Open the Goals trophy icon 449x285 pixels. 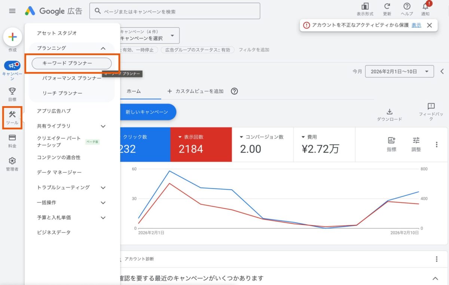coord(12,91)
